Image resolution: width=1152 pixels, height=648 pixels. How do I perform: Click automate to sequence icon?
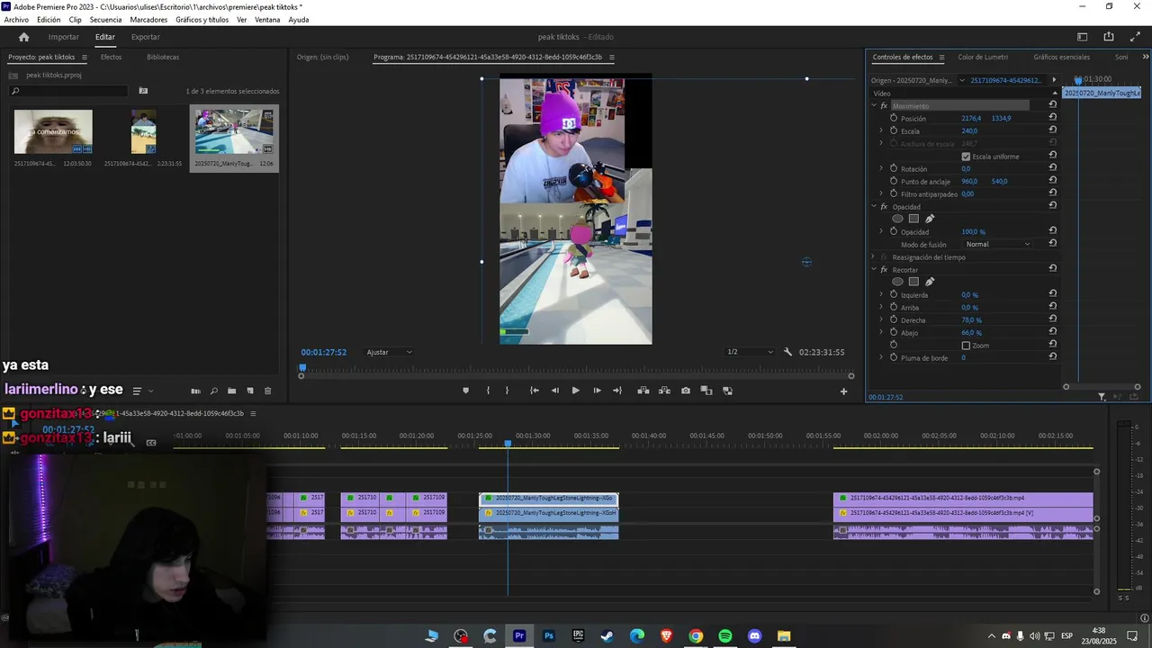(195, 391)
